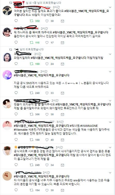The width and height of the screenshot is (115, 195).
Task: Toggle the green retweet showing 160
Action: point(31,64)
